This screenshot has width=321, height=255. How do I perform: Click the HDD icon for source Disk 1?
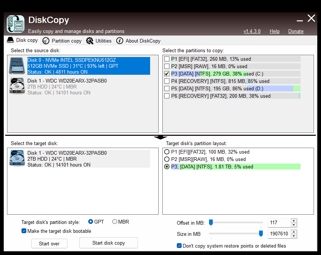[x=17, y=86]
